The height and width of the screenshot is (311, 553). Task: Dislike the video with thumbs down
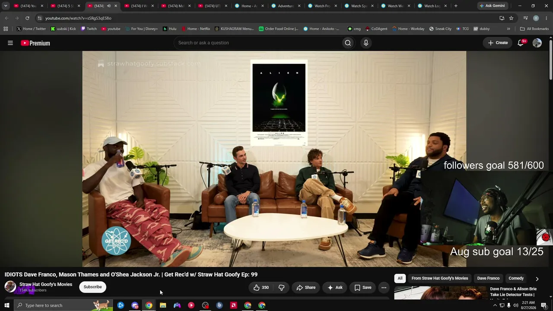pos(281,288)
